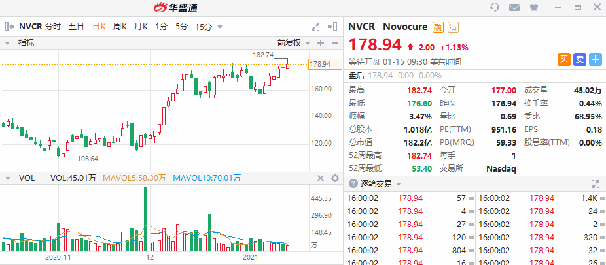Open the skin theme shirt icon

(534, 7)
